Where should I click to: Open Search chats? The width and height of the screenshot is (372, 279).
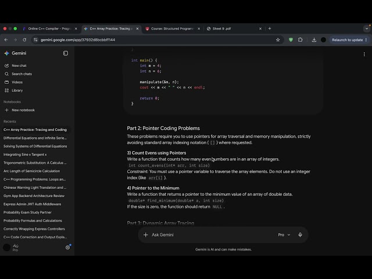pos(22,74)
